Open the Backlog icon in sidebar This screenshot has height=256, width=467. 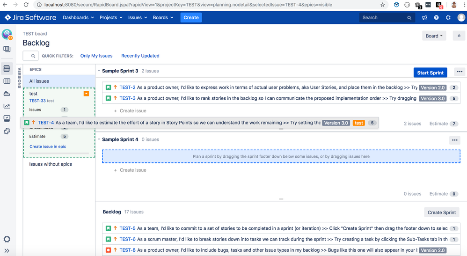[x=7, y=68]
